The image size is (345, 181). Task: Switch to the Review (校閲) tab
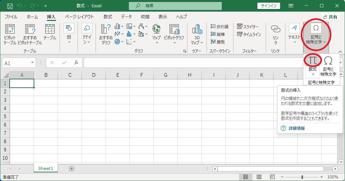click(145, 17)
